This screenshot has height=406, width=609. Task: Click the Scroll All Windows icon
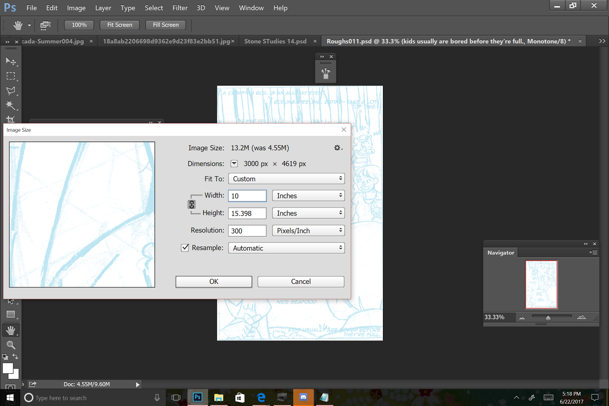coord(45,25)
